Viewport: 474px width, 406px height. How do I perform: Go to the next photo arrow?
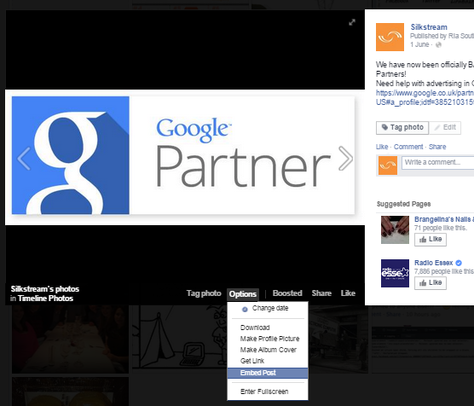pyautogui.click(x=345, y=159)
